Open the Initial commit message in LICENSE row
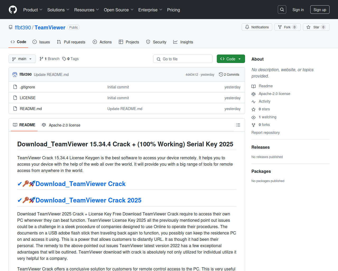 click(118, 98)
